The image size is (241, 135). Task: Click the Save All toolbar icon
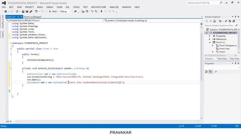click(x=31, y=12)
